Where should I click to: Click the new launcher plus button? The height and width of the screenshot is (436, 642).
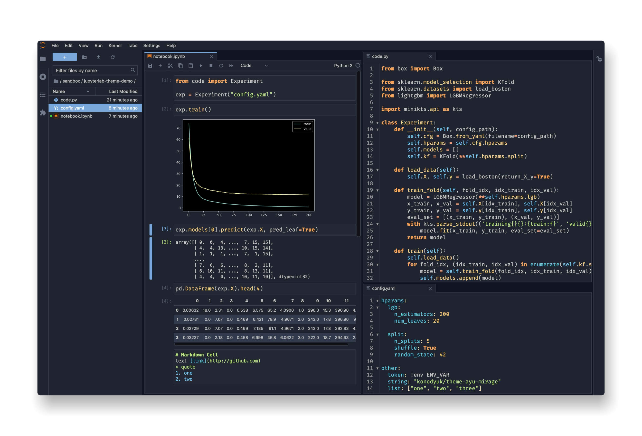65,57
